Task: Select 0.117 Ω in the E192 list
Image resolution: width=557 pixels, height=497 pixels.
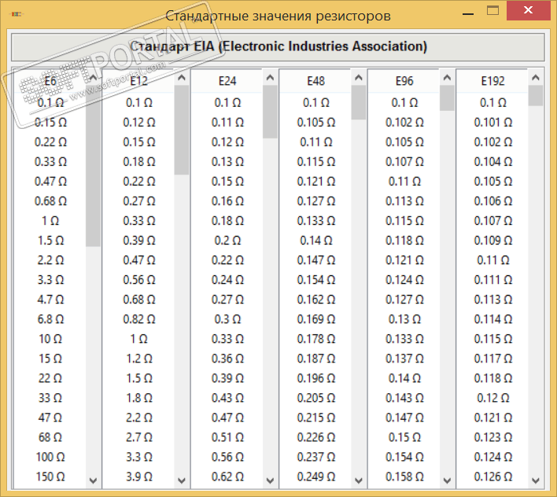Action: point(492,359)
